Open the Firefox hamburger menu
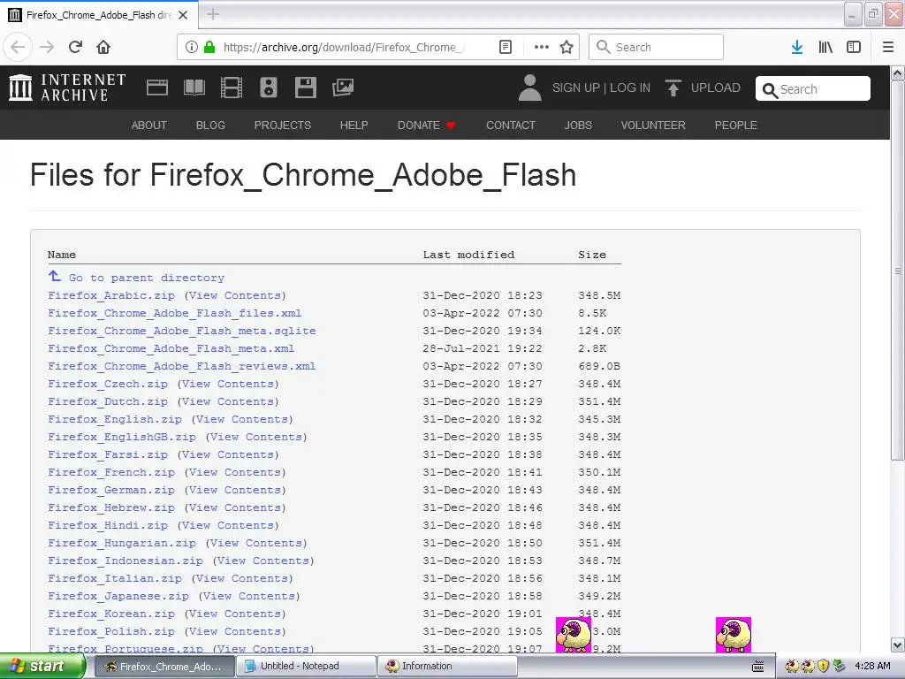Image resolution: width=905 pixels, height=679 pixels. [888, 47]
